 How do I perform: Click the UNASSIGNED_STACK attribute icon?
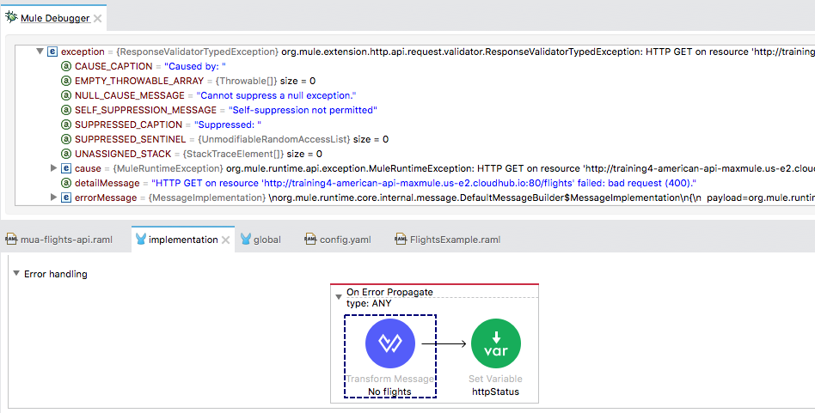[x=66, y=154]
